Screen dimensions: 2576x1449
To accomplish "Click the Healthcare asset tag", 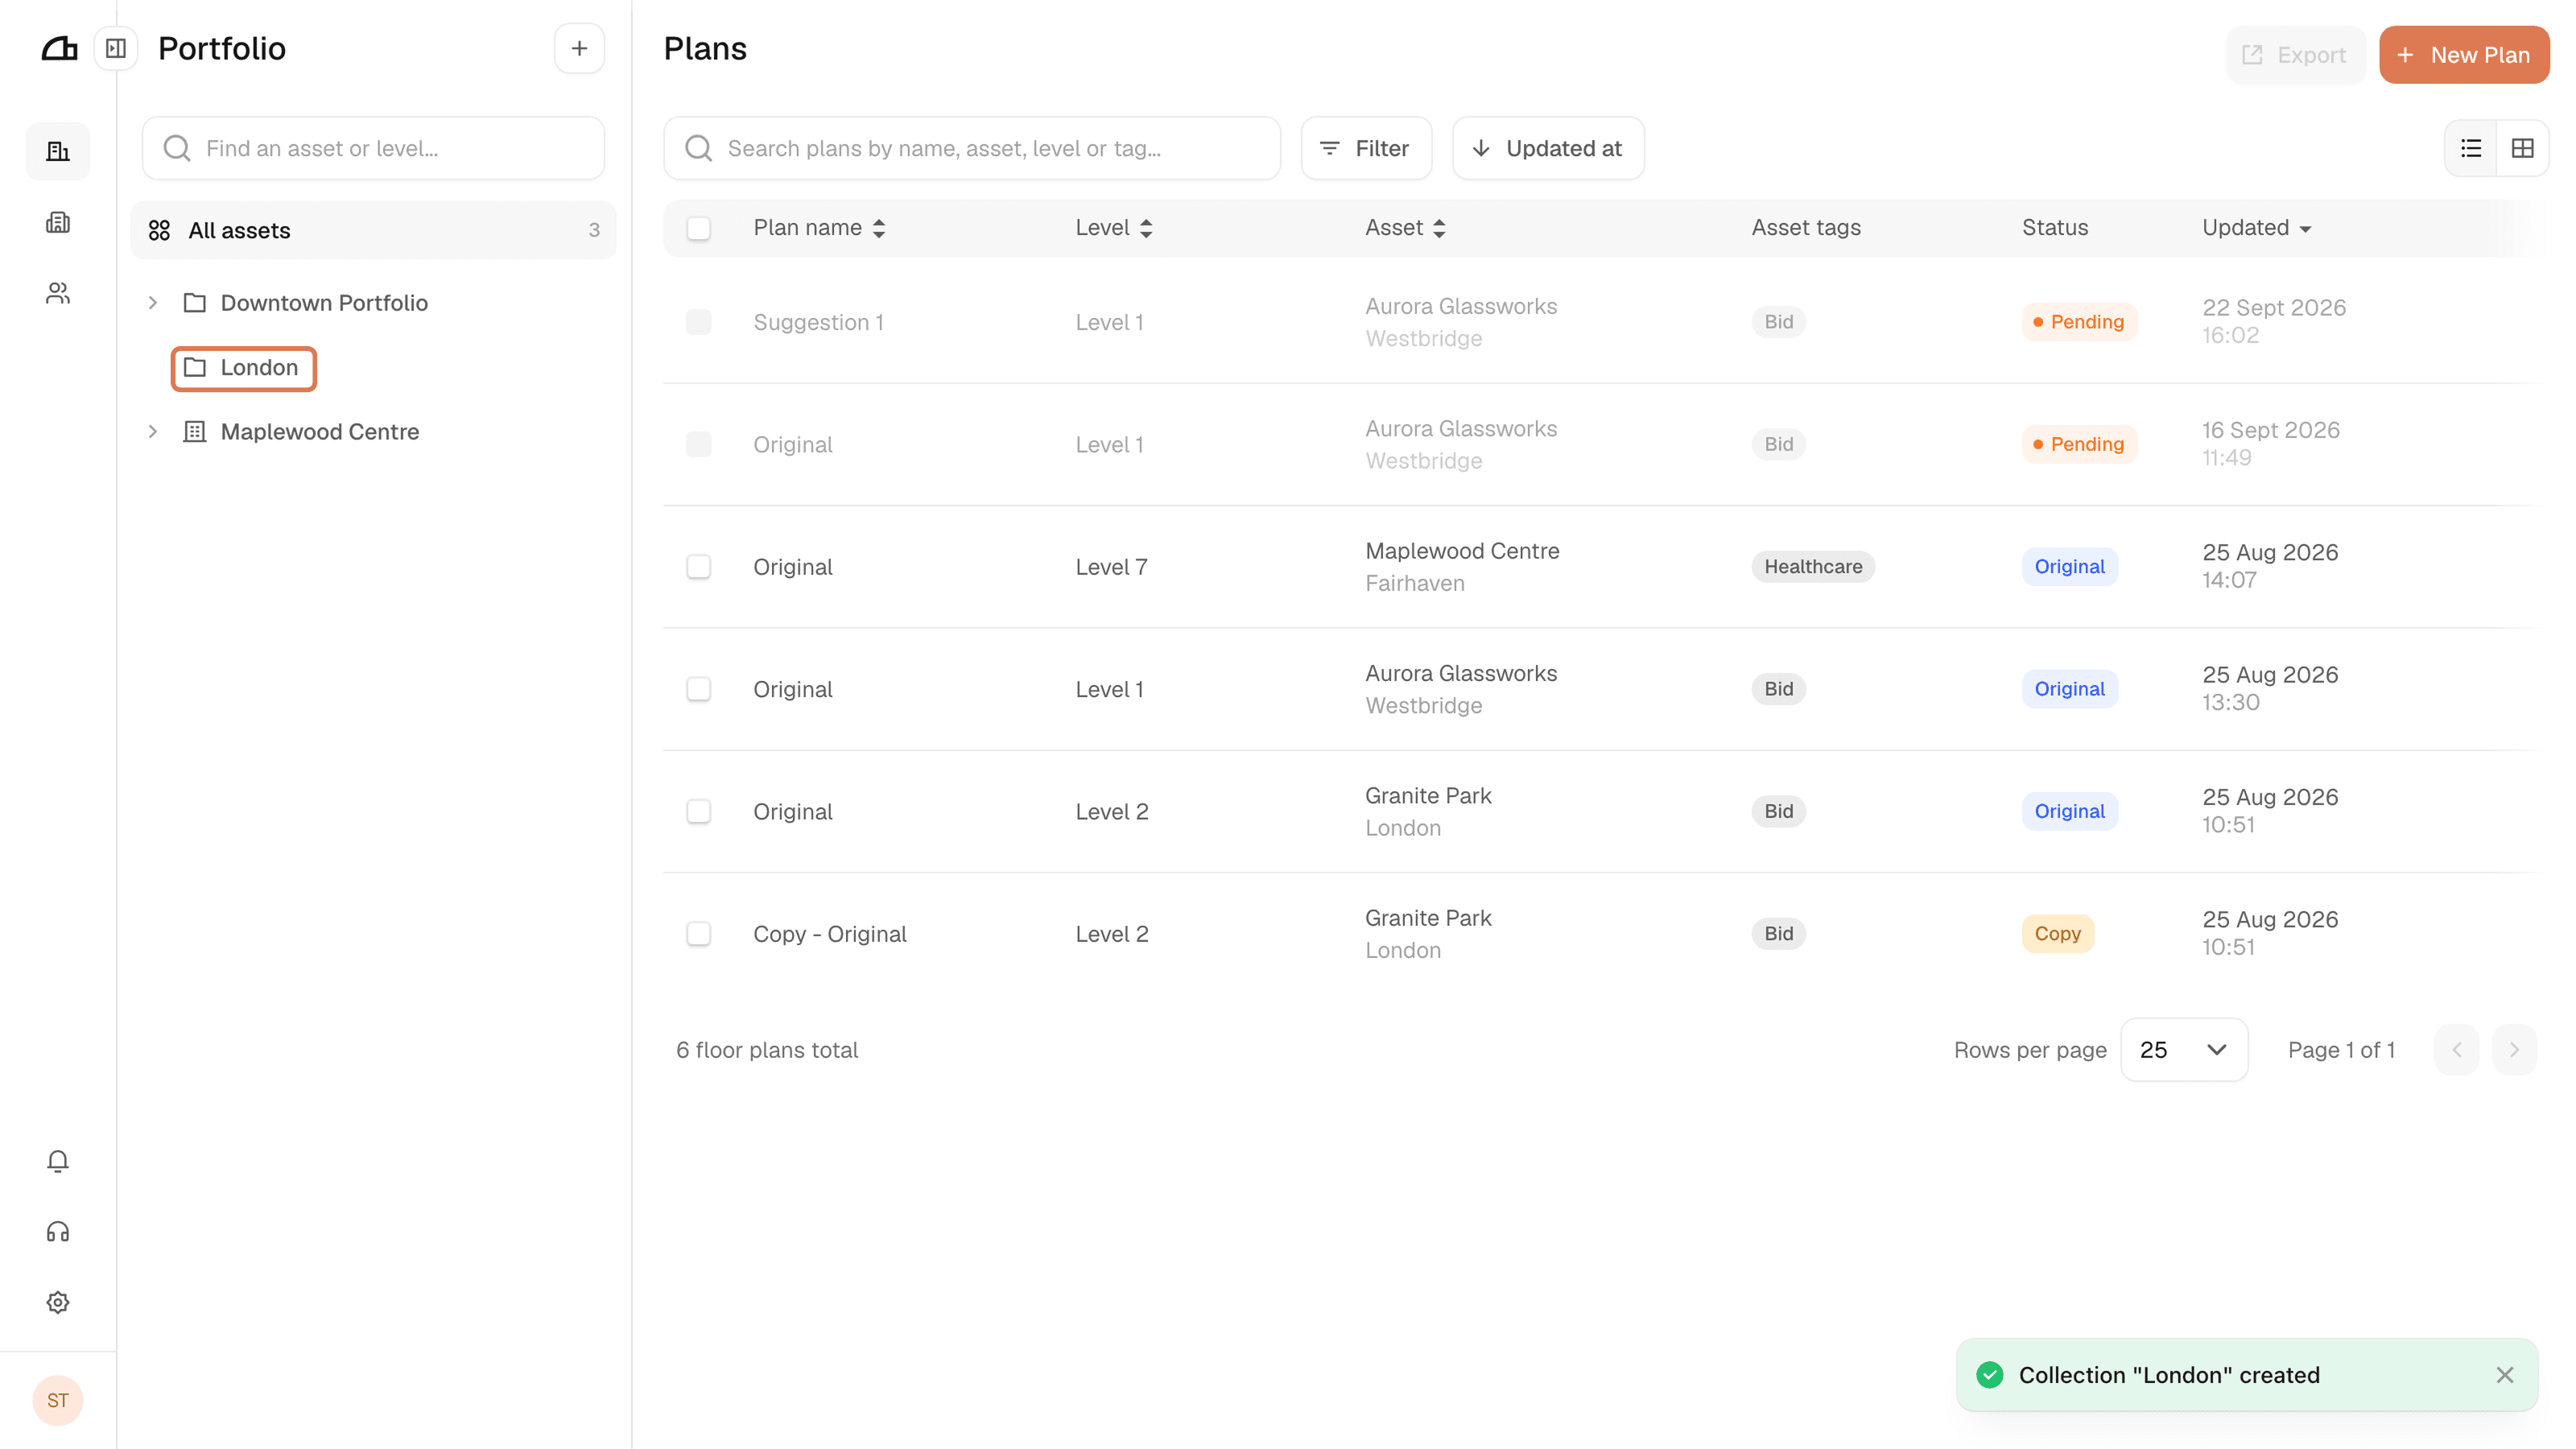I will coord(1813,567).
